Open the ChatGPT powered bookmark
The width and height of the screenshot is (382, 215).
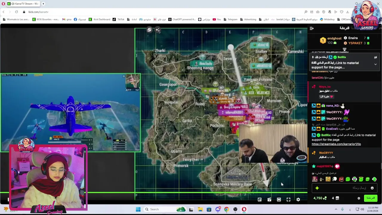tap(182, 19)
